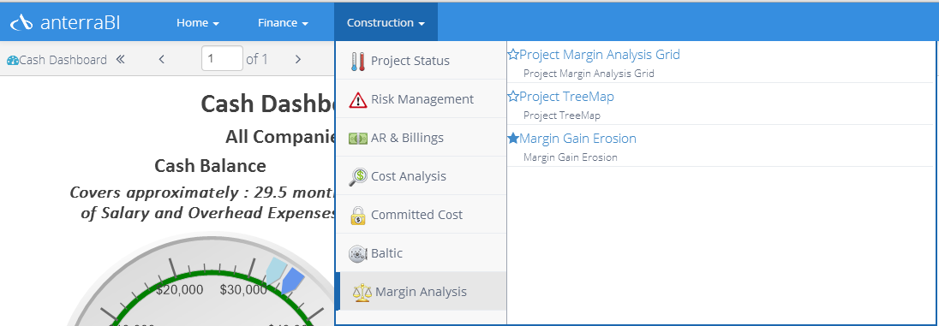The image size is (939, 326).
Task: Select Risk Management menu item
Action: click(x=422, y=99)
